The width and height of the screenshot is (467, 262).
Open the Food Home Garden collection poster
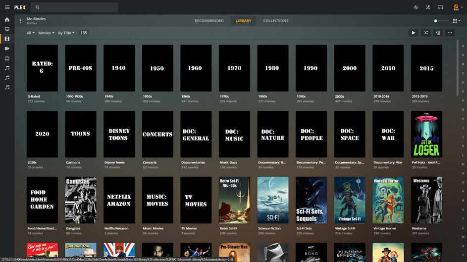click(42, 200)
